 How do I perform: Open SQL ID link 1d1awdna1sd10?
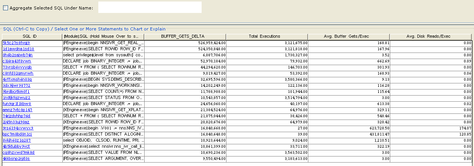[x=18, y=49]
